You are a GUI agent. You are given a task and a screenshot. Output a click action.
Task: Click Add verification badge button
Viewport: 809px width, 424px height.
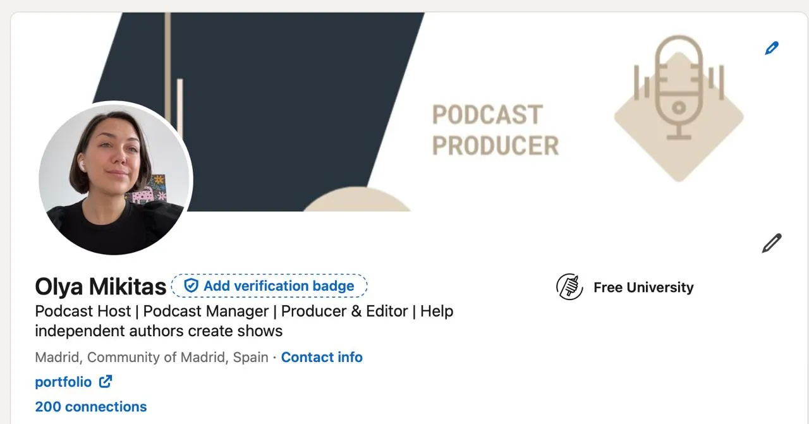point(269,286)
